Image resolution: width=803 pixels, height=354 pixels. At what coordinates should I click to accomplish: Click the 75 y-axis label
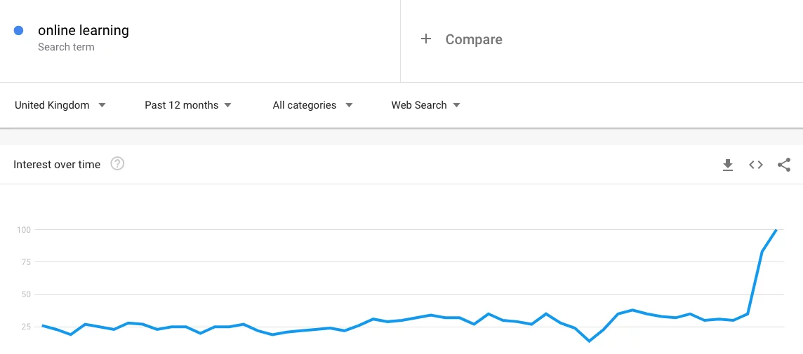coord(26,262)
